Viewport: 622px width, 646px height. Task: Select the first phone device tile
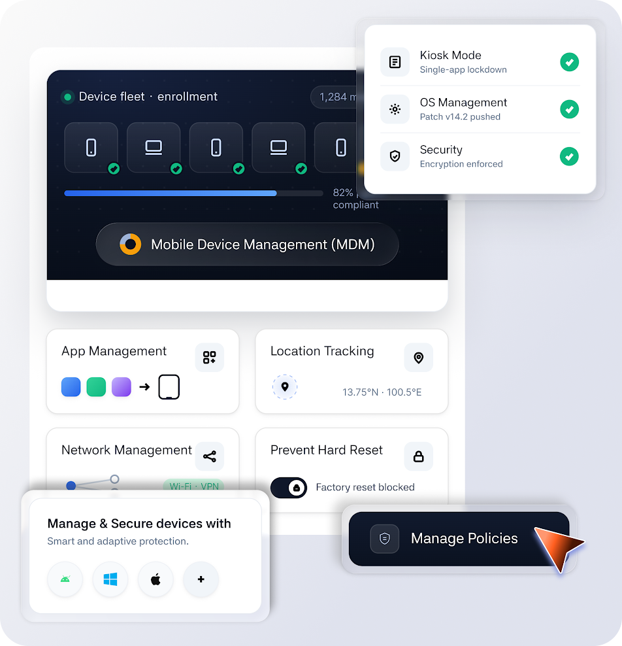(91, 148)
